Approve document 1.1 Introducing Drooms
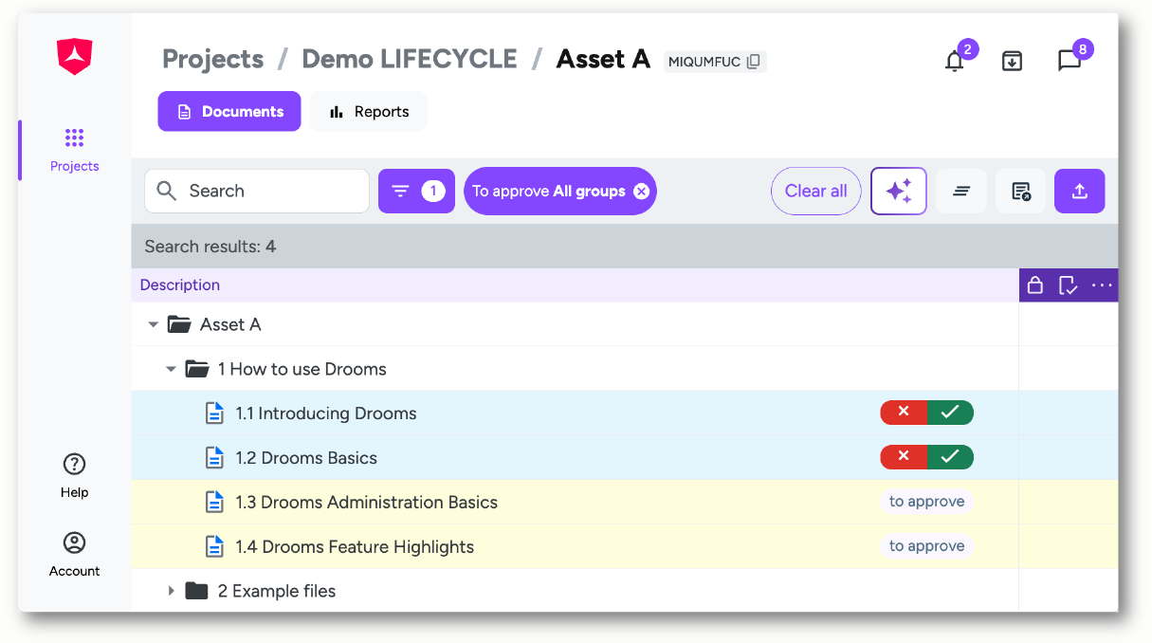Screen dimensions: 1152x643 tap(950, 413)
